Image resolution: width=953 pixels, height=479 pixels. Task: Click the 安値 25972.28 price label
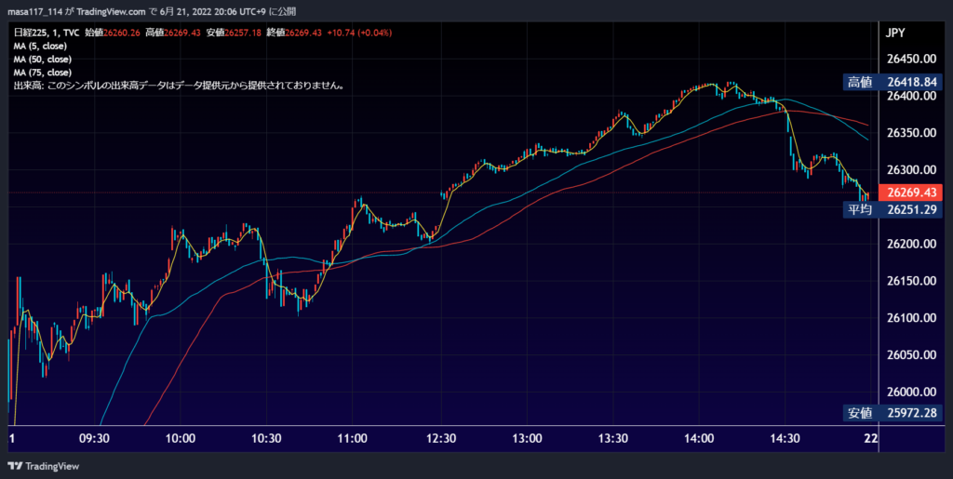pos(893,414)
